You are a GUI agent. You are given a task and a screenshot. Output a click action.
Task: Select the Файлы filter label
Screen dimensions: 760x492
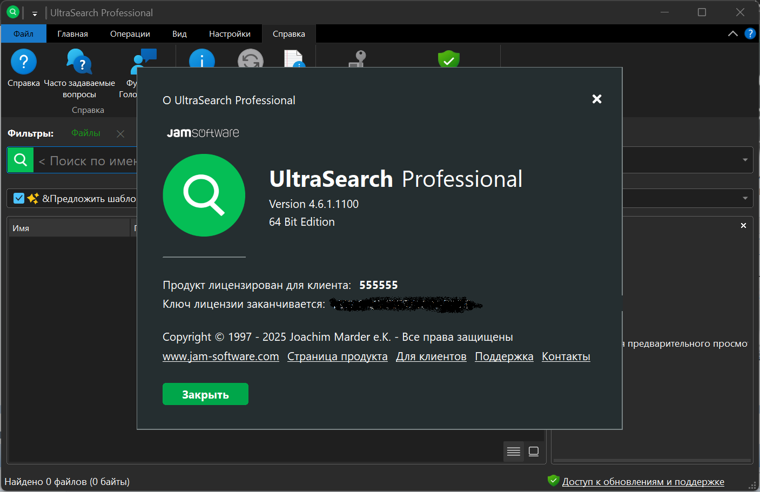[x=86, y=133]
